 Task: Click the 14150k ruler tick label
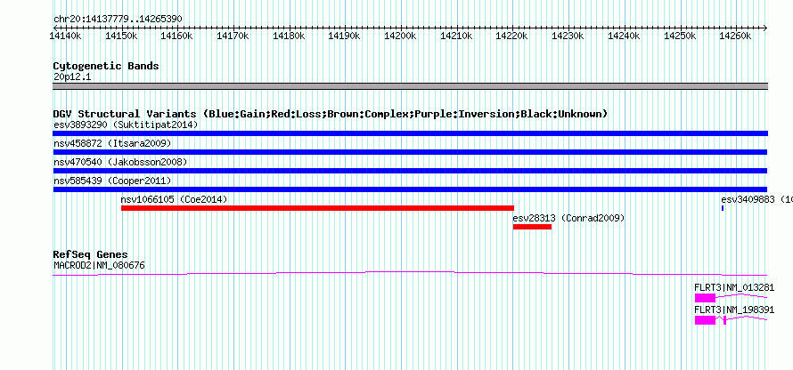(121, 36)
